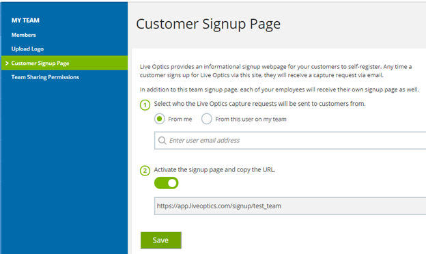
Task: Open the Members menu item
Action: point(24,35)
